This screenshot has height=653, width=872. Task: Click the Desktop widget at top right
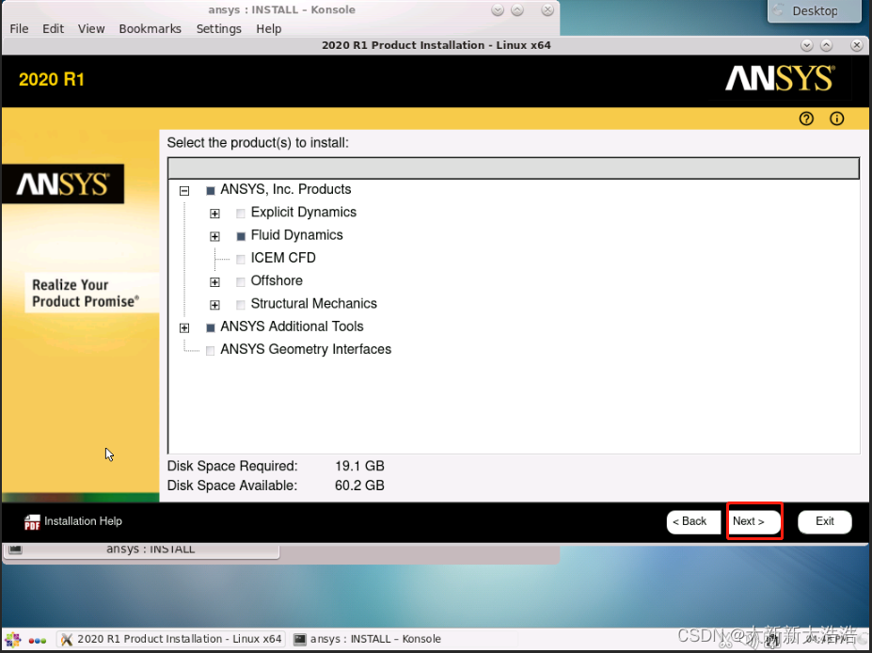coord(815,11)
